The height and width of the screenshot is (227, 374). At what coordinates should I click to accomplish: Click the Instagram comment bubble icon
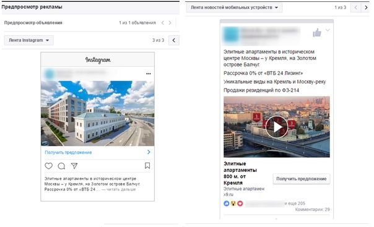tap(61, 166)
